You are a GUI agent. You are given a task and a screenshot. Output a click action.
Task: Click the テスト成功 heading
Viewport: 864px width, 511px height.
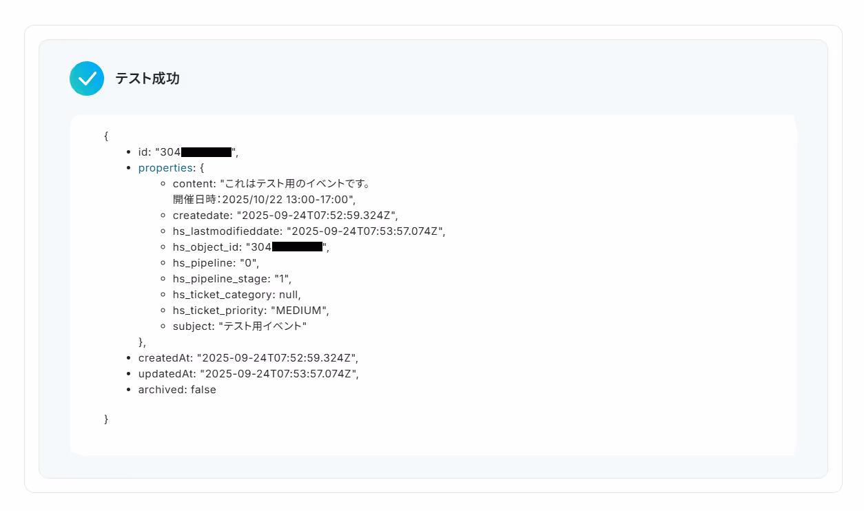click(147, 79)
